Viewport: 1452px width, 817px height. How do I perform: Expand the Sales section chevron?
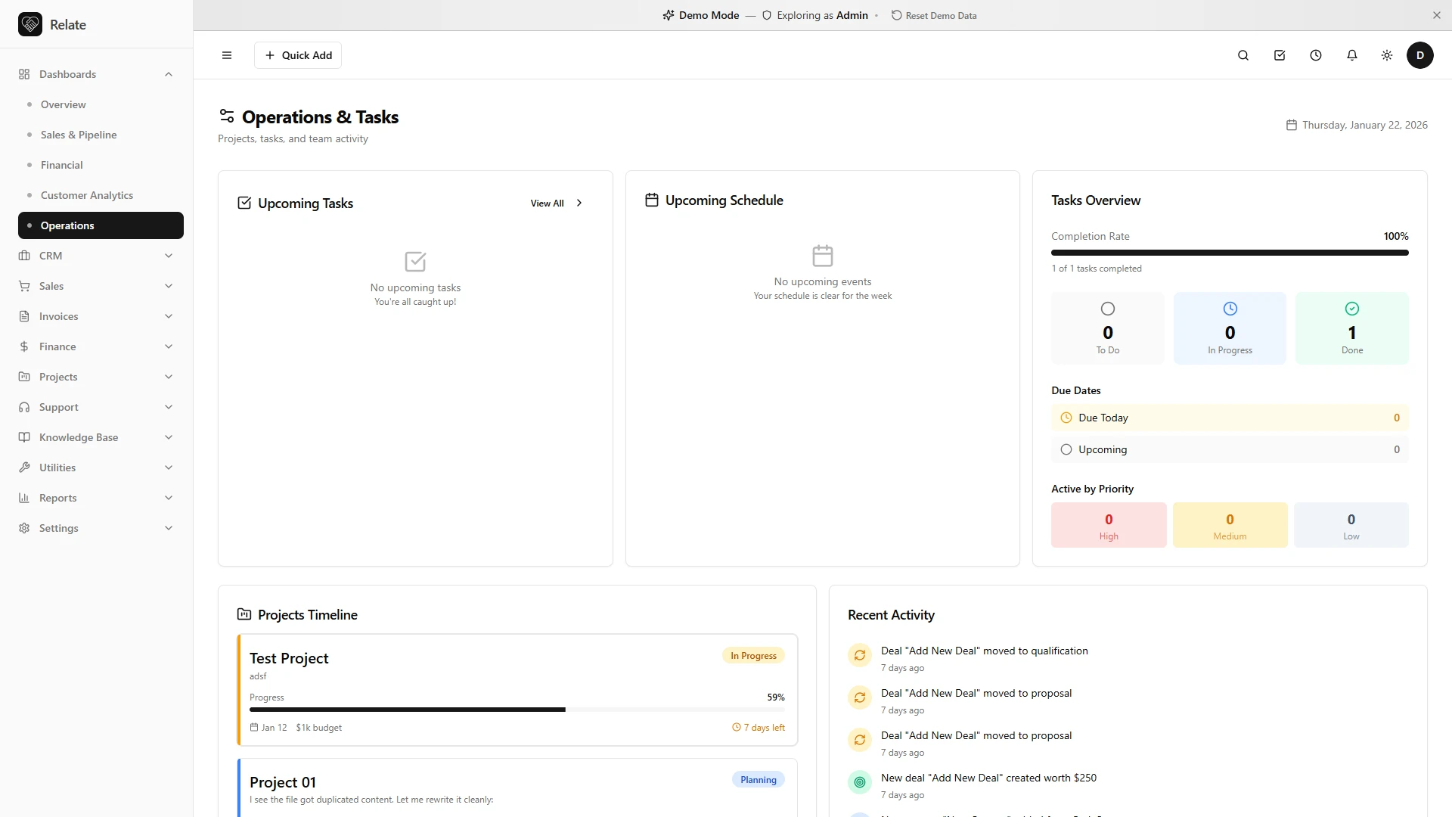[169, 286]
